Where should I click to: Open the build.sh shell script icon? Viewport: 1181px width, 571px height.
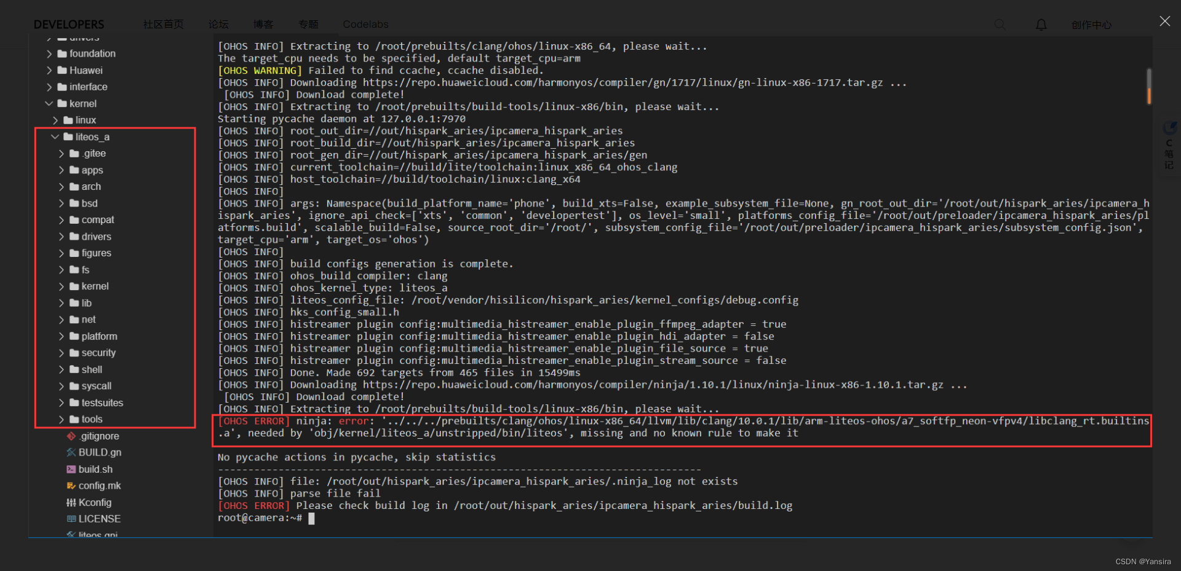point(70,469)
